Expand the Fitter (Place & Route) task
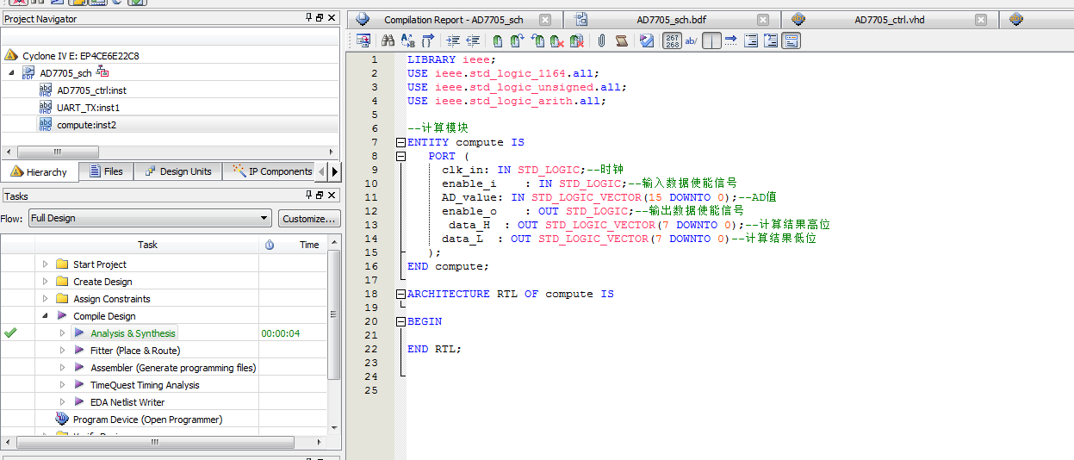Screen dimensions: 1074x460 click(x=62, y=351)
